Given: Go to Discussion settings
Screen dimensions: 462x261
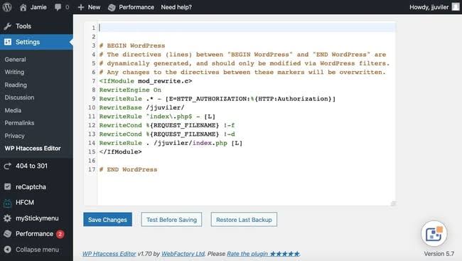Looking at the screenshot, I should (19, 97).
